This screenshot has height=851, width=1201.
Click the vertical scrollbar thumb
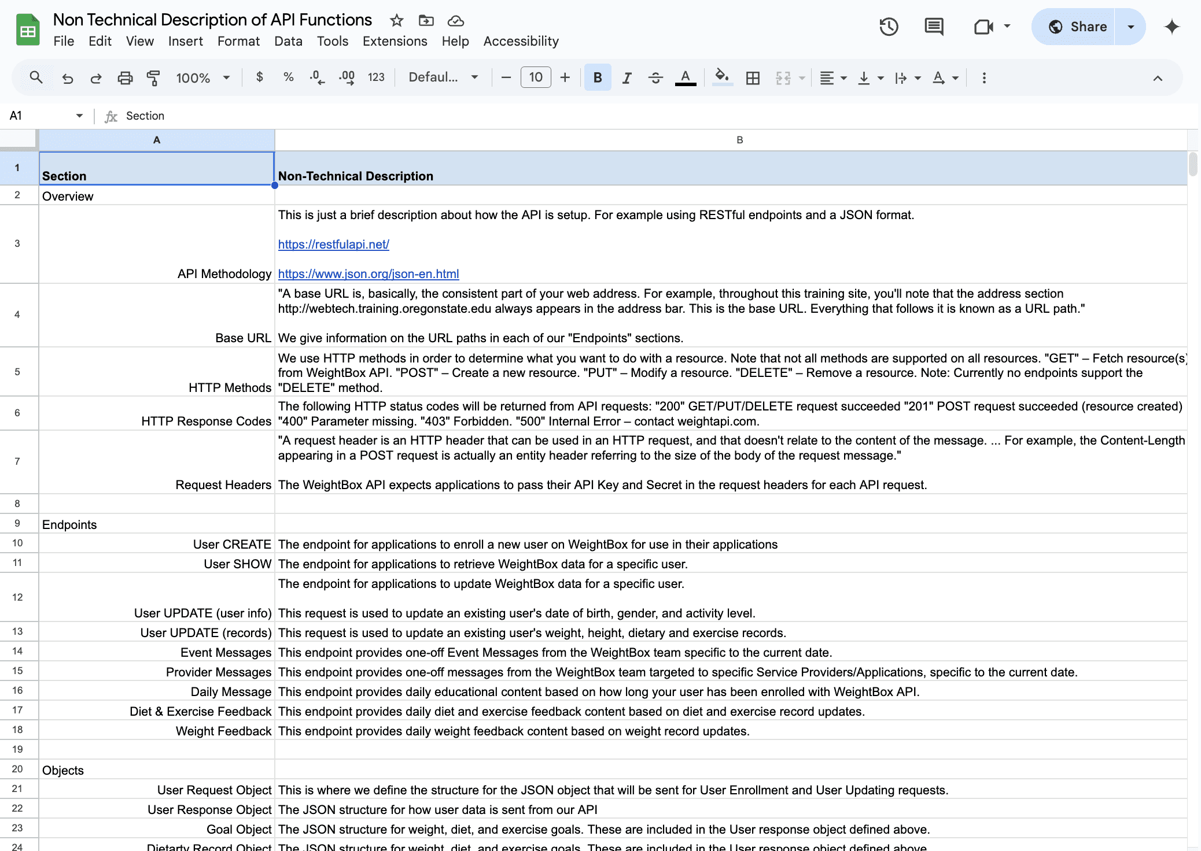[x=1193, y=164]
